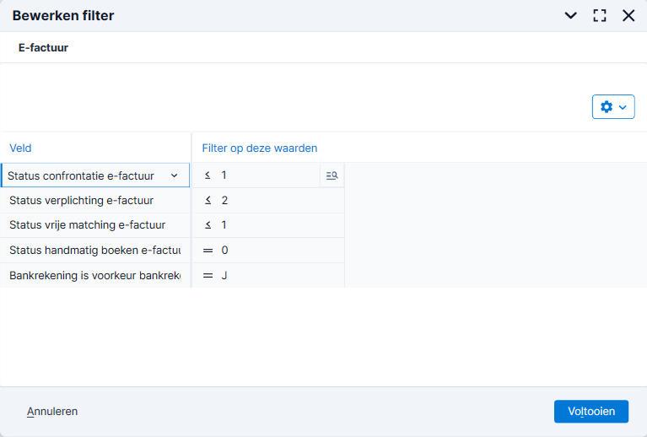Edit the value 0 for handmatig boeken
Image resolution: width=647 pixels, height=437 pixels.
coord(224,251)
